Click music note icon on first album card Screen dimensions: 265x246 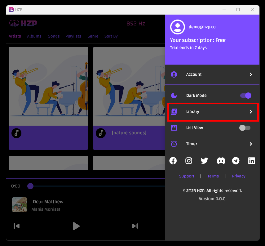click(x=16, y=133)
